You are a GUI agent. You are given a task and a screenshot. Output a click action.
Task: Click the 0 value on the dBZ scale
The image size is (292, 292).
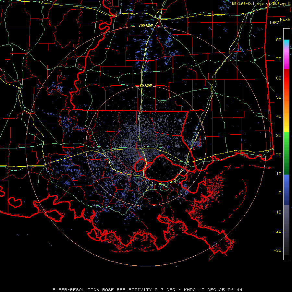[280, 193]
